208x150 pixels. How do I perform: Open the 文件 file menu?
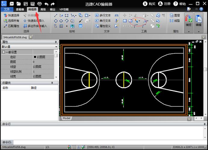(7, 9)
